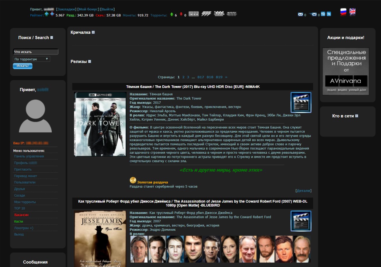Open the Мой бонус link

(88, 9)
